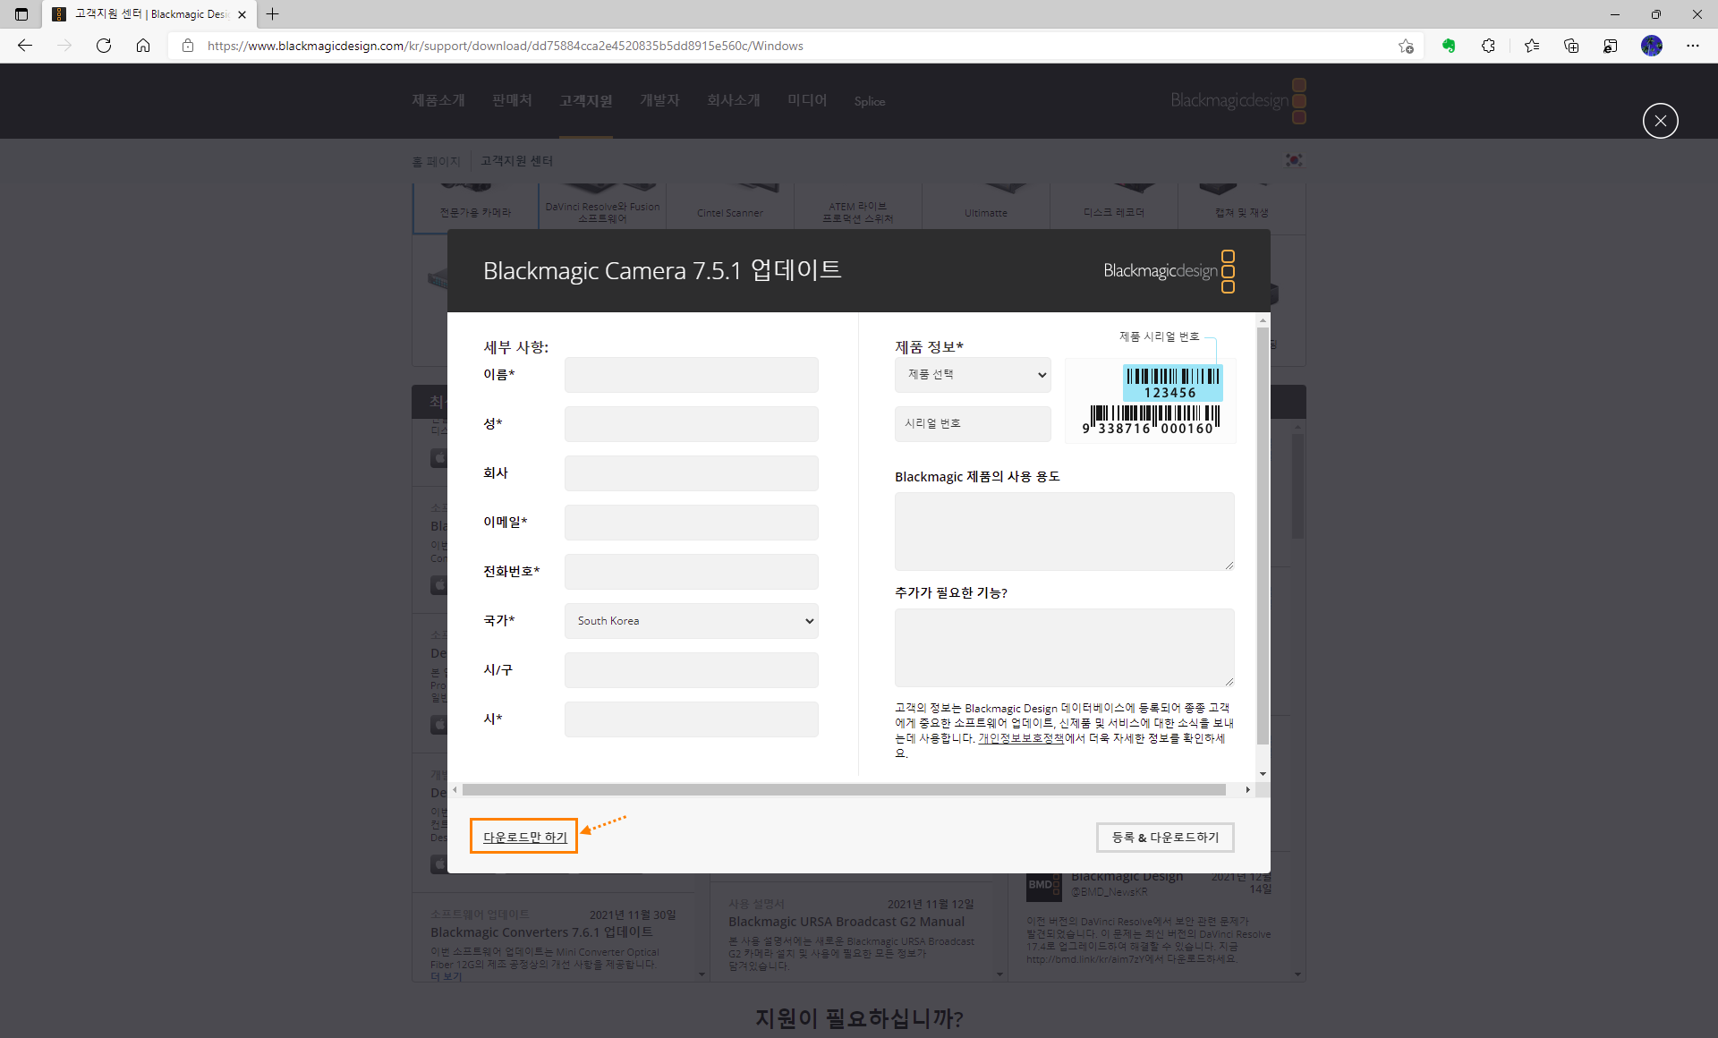
Task: Click the 추가가 필요한 기능 text area
Action: [1065, 648]
